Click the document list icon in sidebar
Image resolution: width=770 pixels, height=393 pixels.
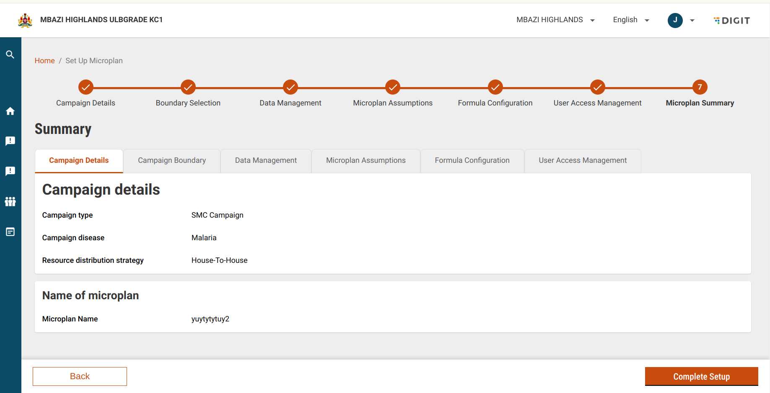coord(10,232)
